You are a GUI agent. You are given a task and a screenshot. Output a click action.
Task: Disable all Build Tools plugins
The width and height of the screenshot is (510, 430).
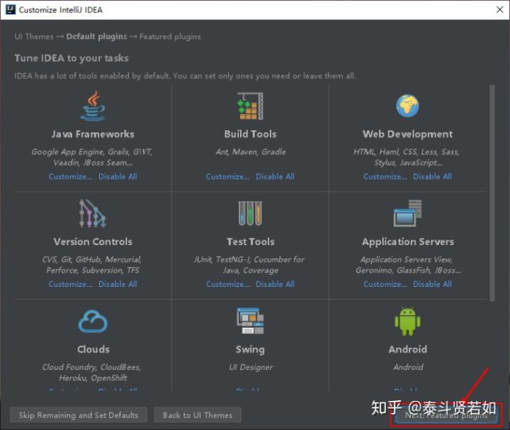(x=275, y=176)
